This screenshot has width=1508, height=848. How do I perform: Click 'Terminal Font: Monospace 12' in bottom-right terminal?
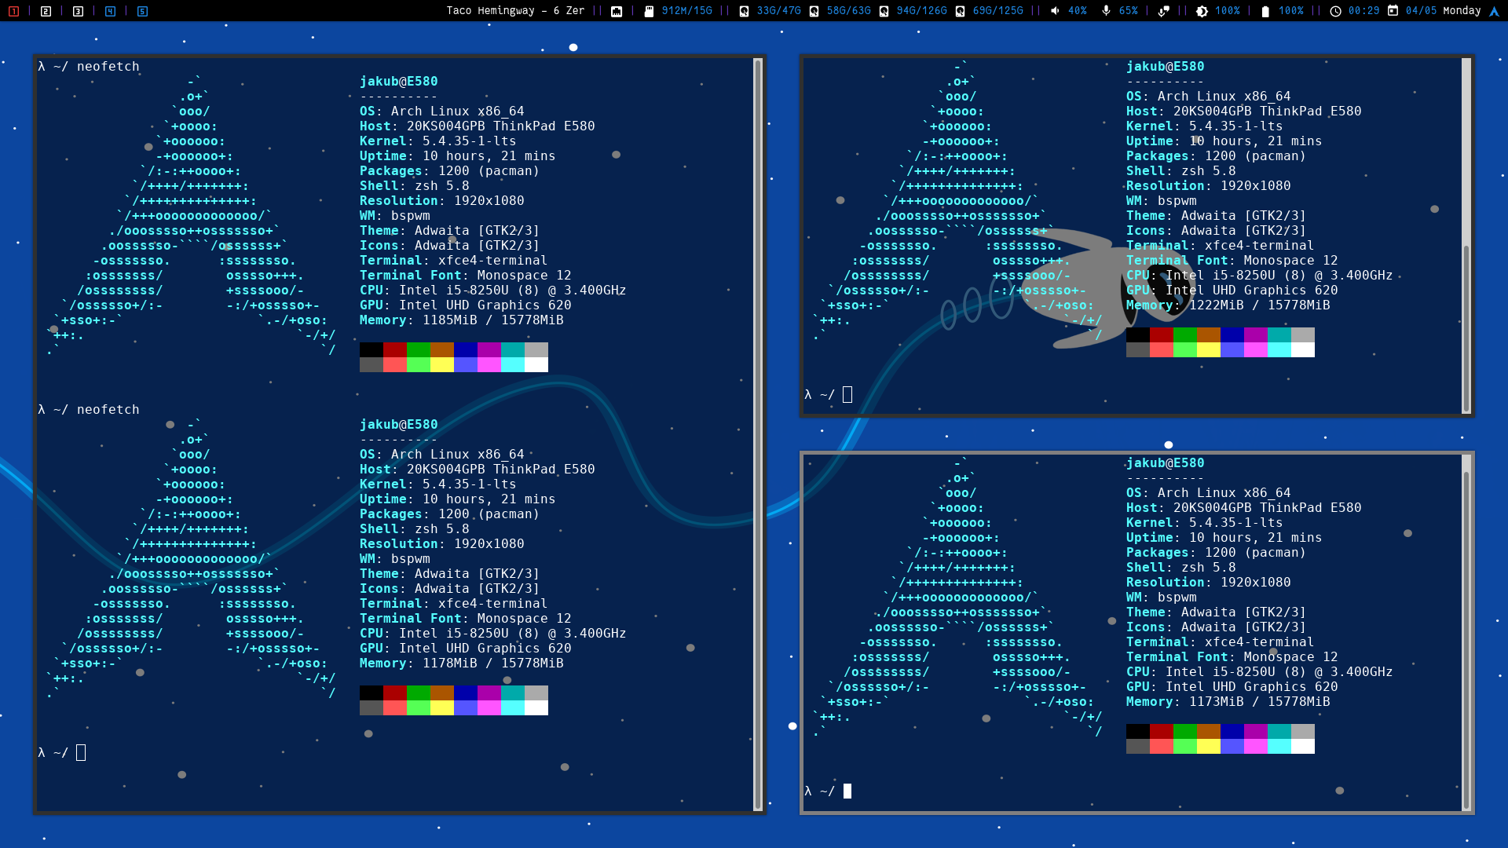click(1232, 657)
